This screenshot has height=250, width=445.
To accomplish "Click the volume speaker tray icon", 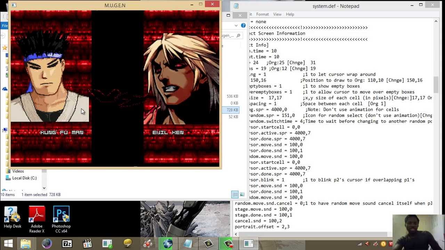I will pyautogui.click(x=367, y=244).
